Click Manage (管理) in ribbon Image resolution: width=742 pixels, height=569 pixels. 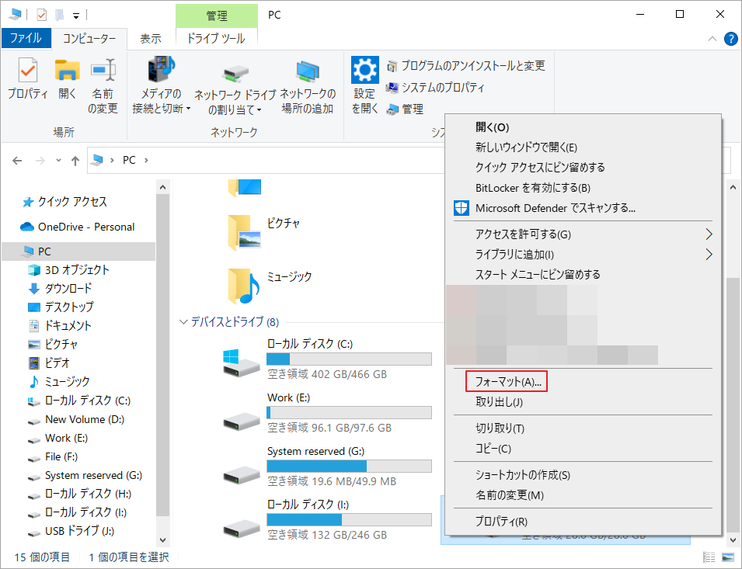click(405, 109)
